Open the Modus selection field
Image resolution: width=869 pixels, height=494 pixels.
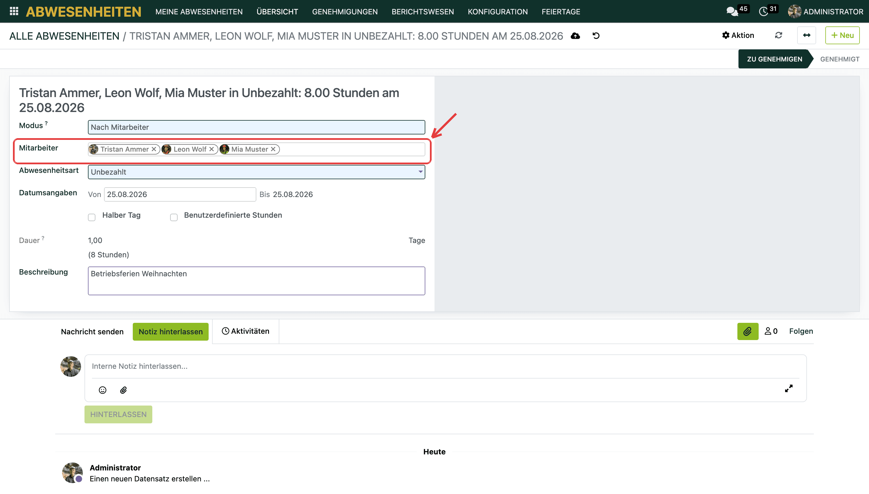(256, 127)
